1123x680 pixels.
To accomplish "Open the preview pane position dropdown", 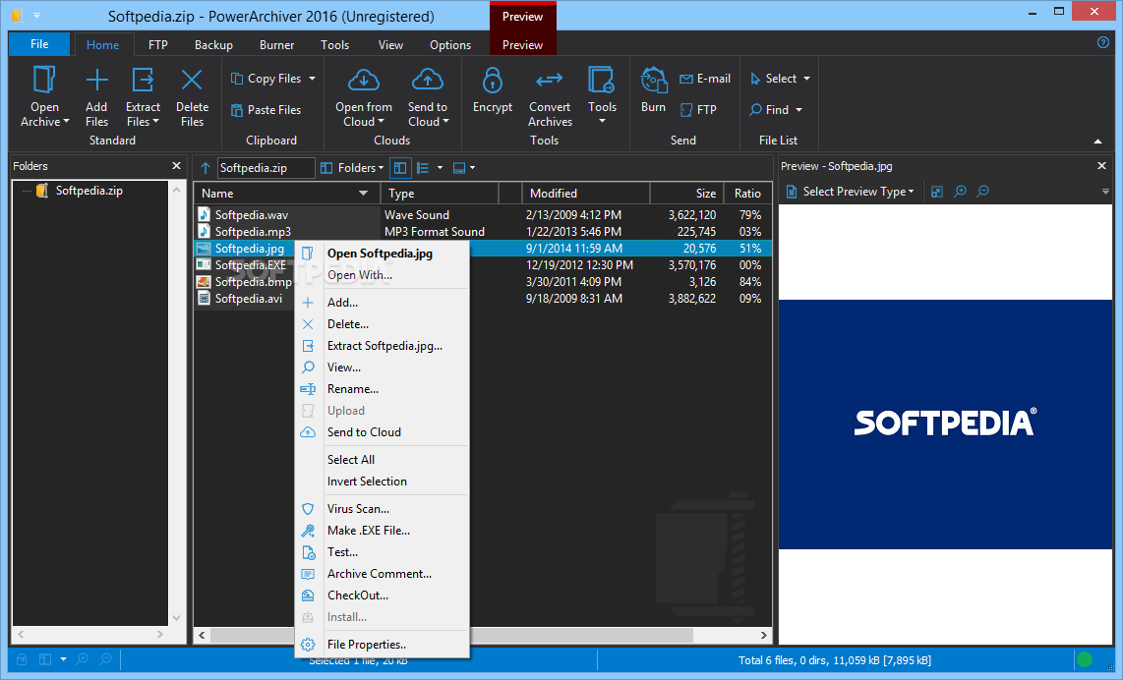I will 473,167.
